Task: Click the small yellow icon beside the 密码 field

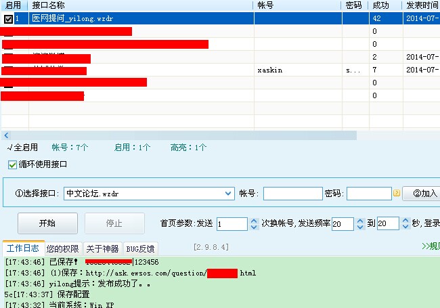Action: (397, 193)
